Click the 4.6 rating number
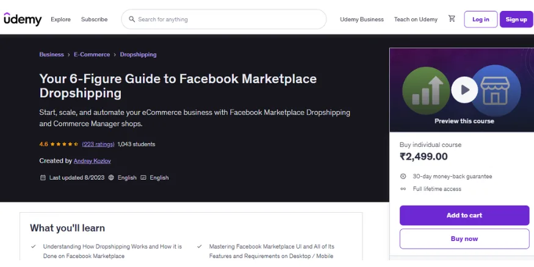This screenshot has height=267, width=534. click(43, 144)
